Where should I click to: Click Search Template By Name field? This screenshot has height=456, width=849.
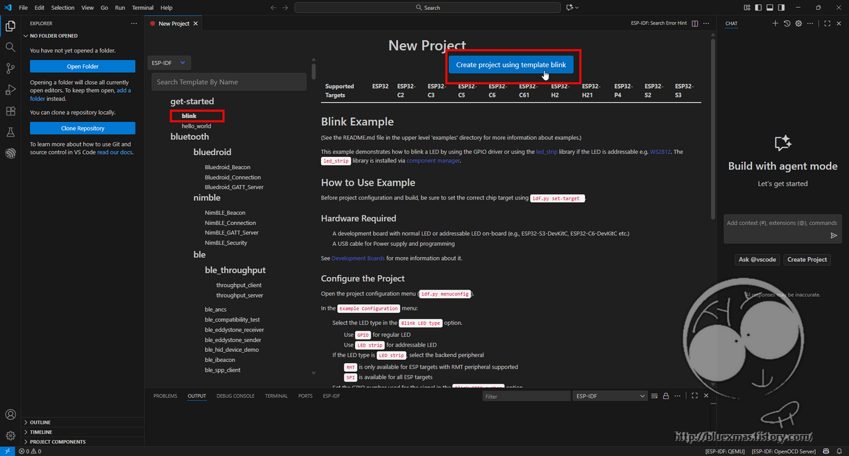[229, 82]
